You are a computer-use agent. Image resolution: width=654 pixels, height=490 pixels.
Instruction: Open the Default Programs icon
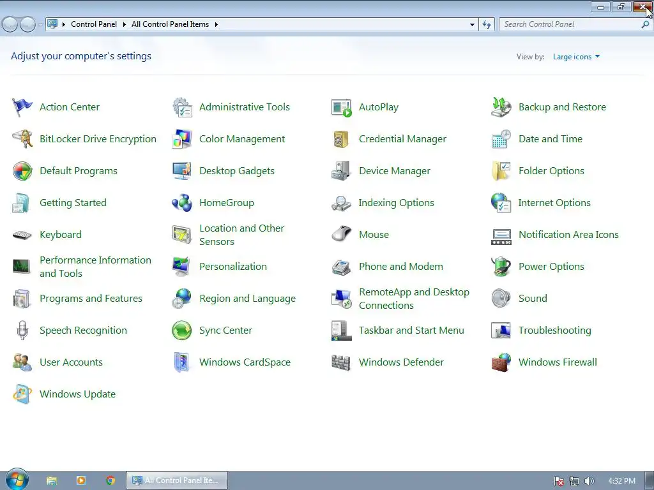click(x=22, y=171)
